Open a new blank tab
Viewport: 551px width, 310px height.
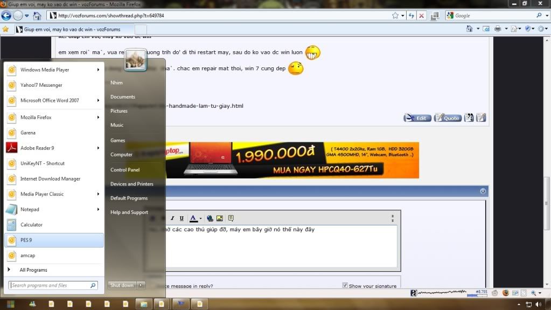click(x=141, y=30)
